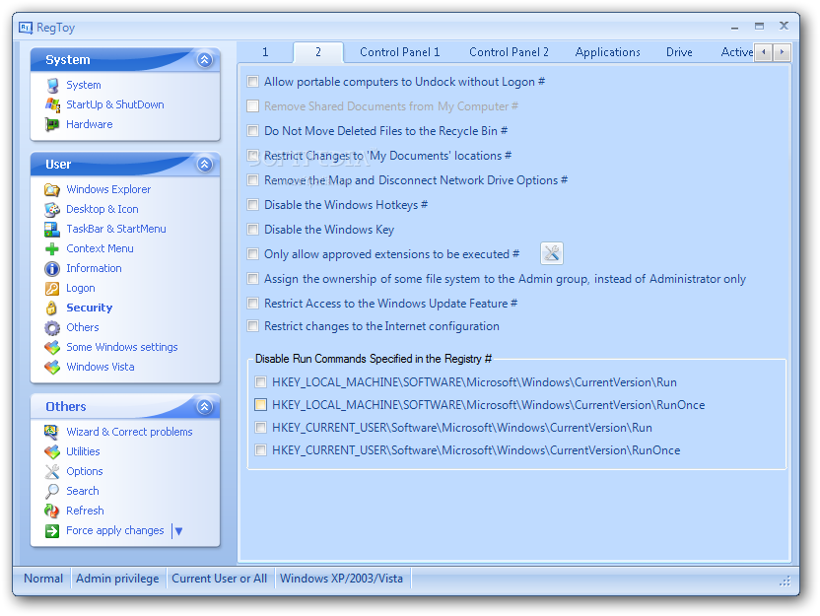Go to Windows Explorer settings
Viewport: 820px width, 616px height.
(108, 189)
